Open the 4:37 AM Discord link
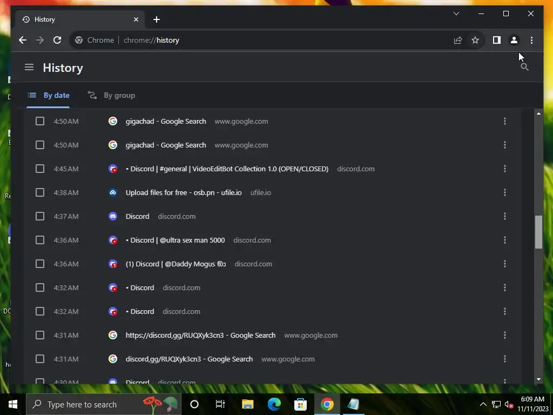This screenshot has height=415, width=553. pos(138,216)
